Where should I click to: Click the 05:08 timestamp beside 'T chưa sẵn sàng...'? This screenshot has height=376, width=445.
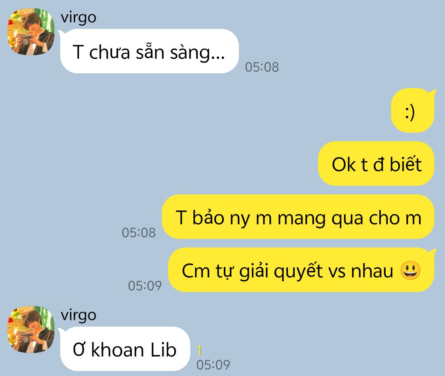pos(262,67)
